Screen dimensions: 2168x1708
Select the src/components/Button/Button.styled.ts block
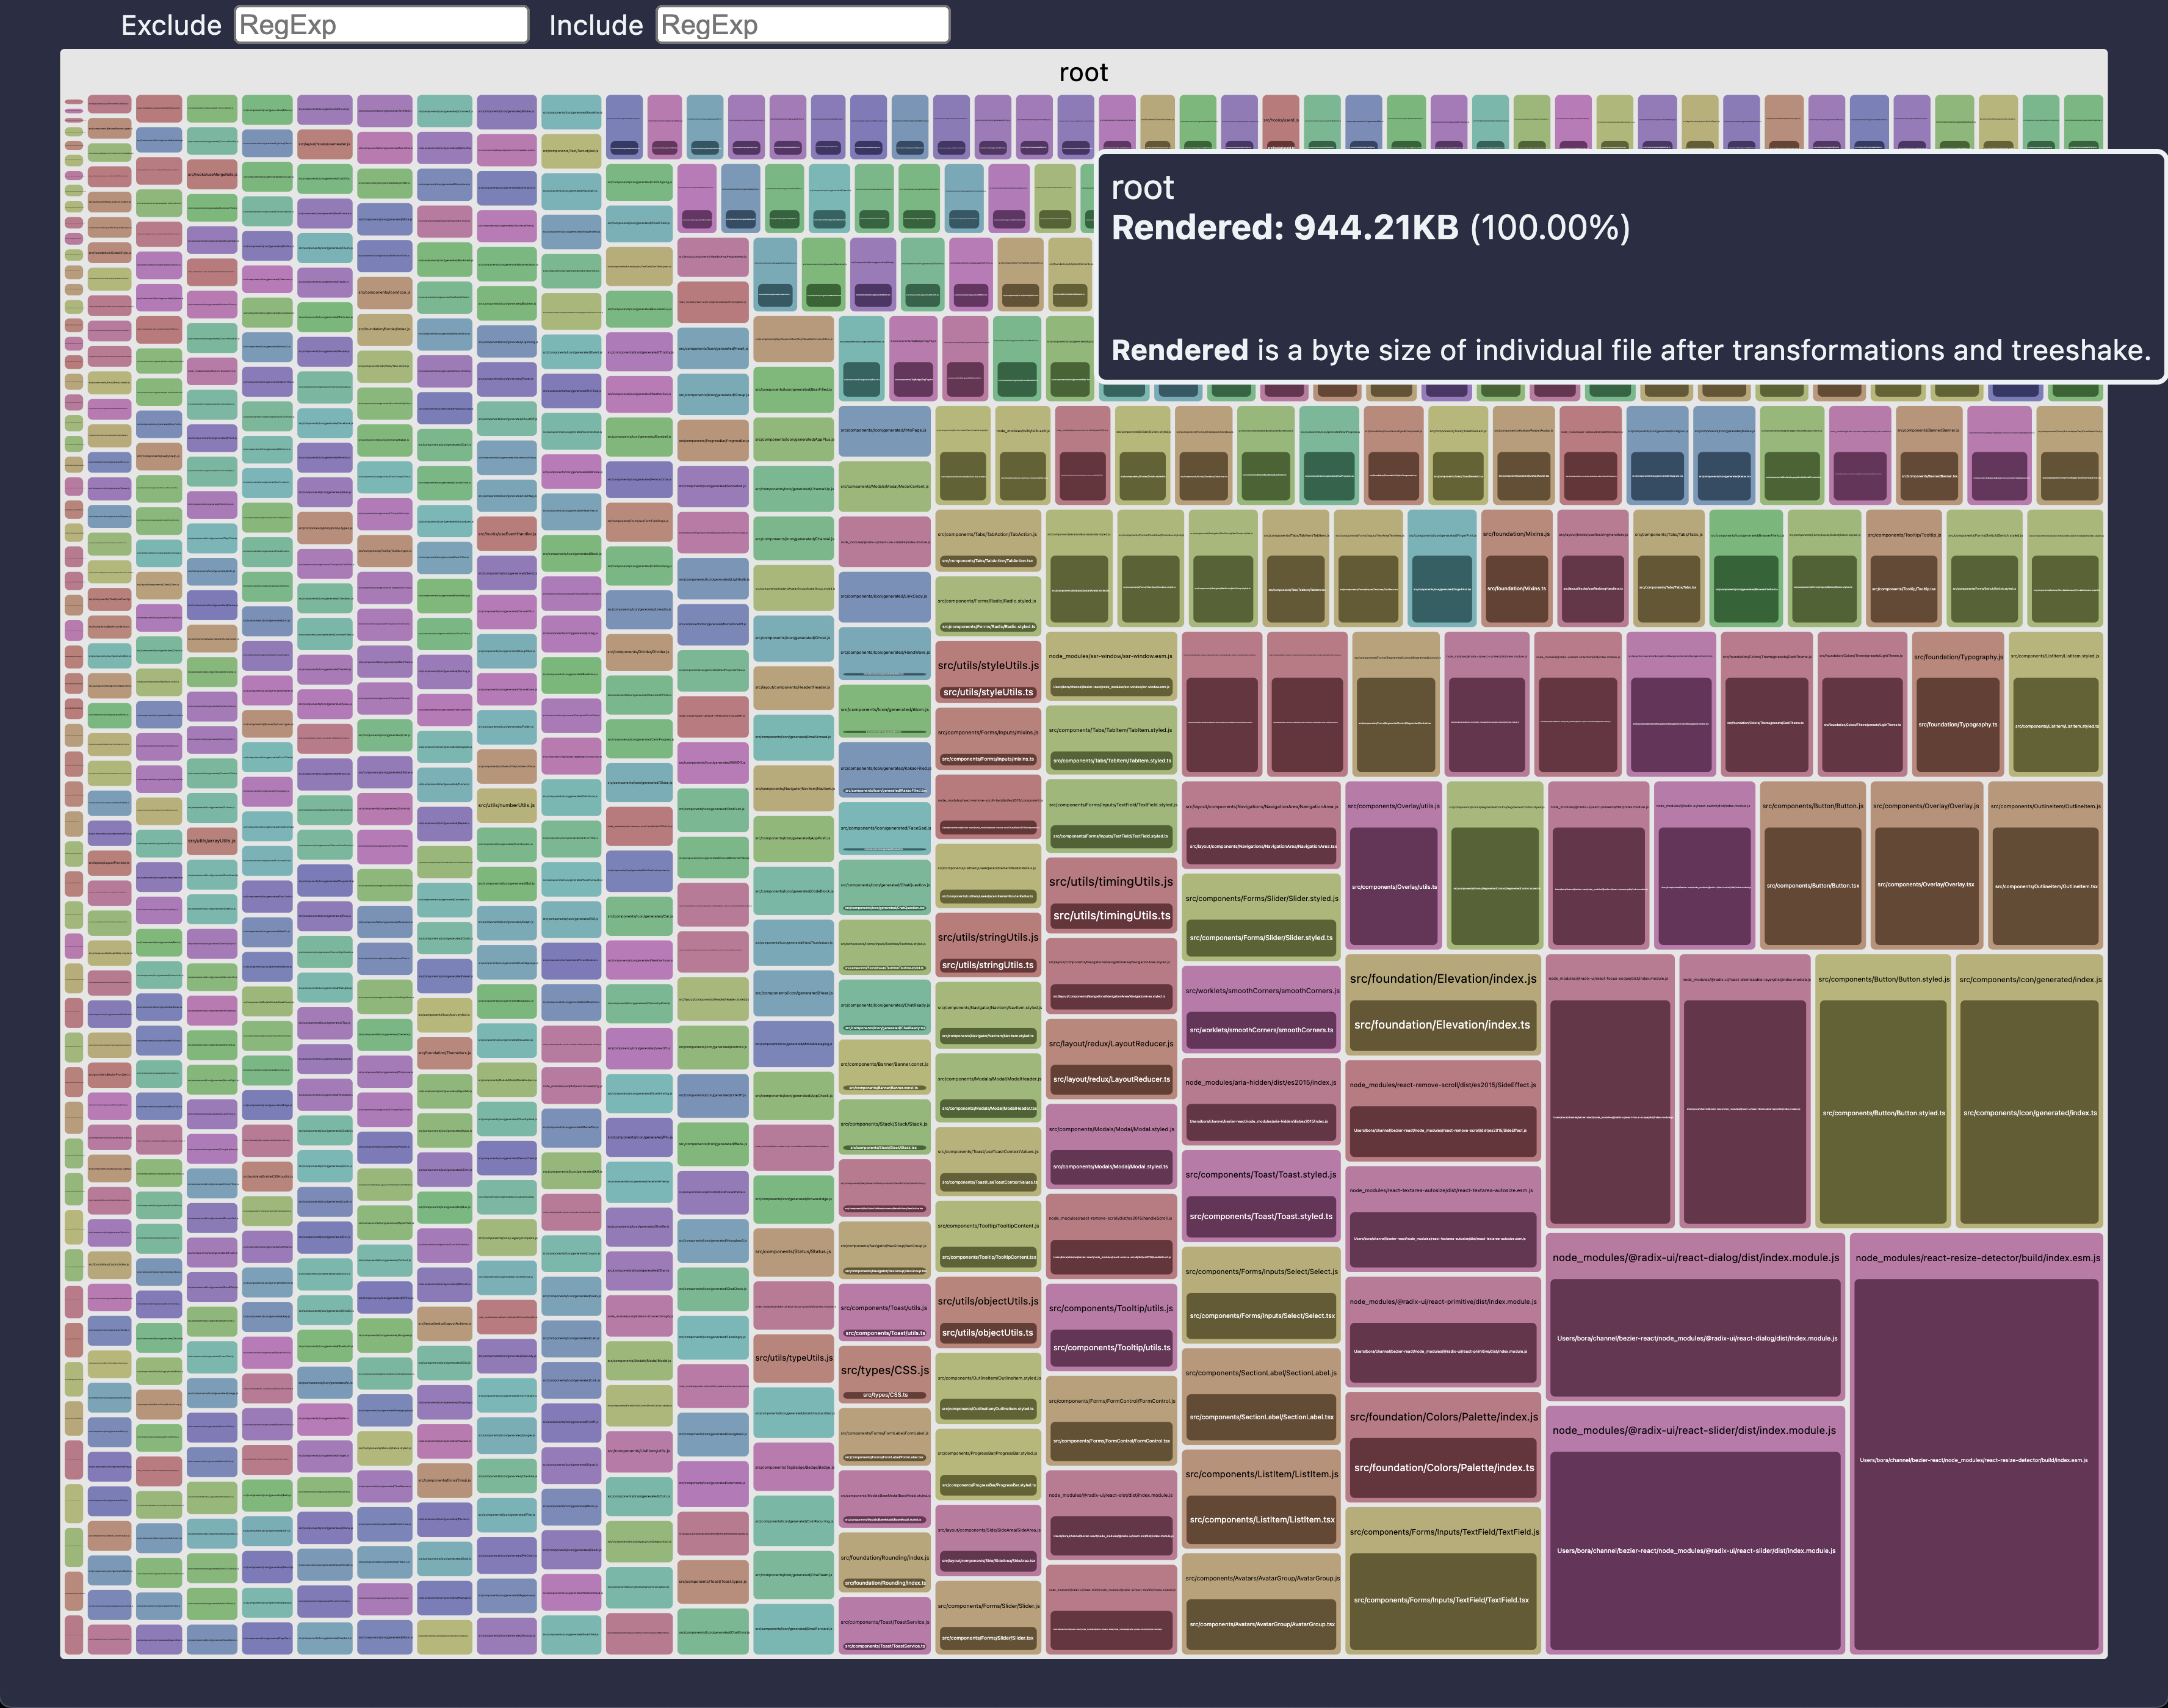(x=1883, y=1113)
